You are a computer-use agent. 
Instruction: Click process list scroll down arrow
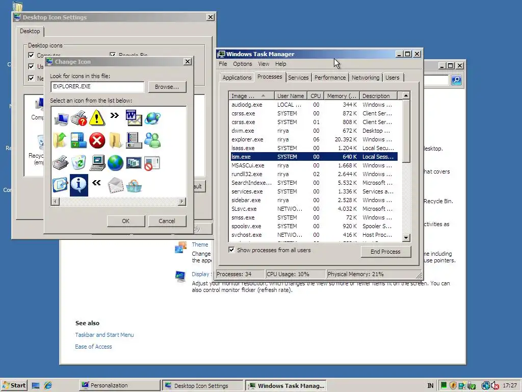pos(406,238)
